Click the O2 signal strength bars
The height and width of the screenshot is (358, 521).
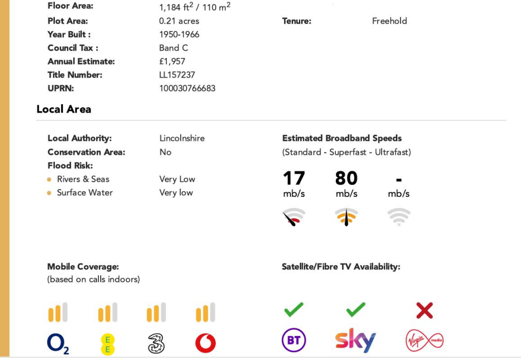pyautogui.click(x=57, y=313)
